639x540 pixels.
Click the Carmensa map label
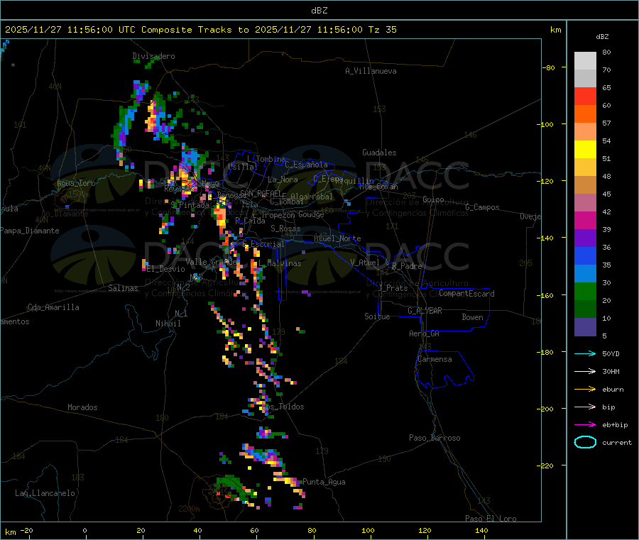(435, 360)
